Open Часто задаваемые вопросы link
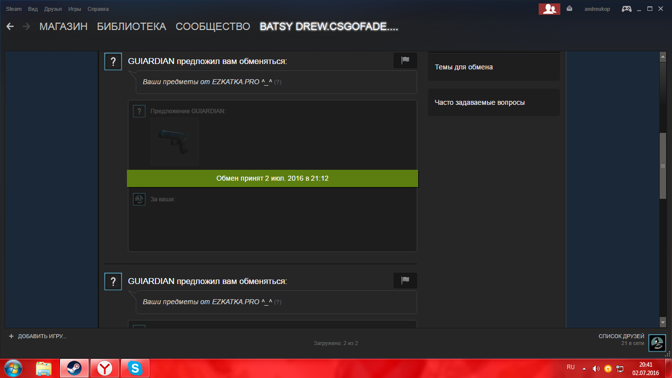The height and width of the screenshot is (378, 672). click(494, 102)
